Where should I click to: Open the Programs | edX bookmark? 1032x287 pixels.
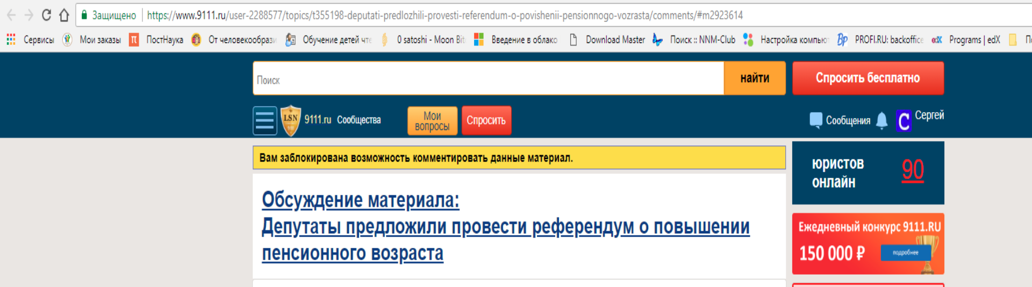point(966,40)
